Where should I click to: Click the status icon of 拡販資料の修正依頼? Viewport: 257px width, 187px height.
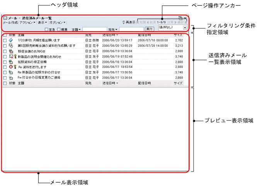(x=11, y=62)
